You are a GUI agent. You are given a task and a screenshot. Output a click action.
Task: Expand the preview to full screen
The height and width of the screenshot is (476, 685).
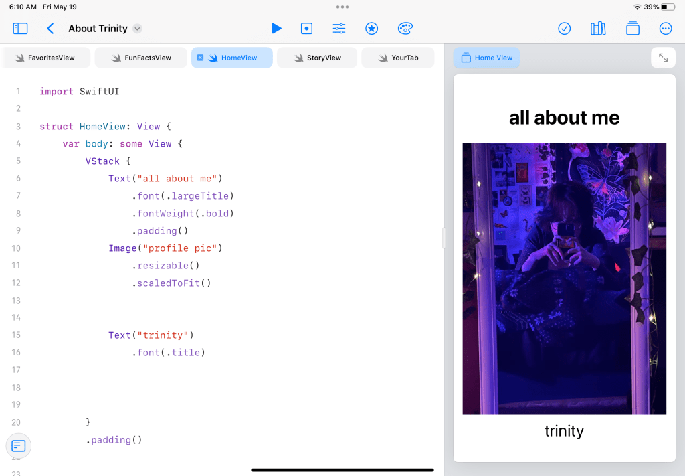663,58
